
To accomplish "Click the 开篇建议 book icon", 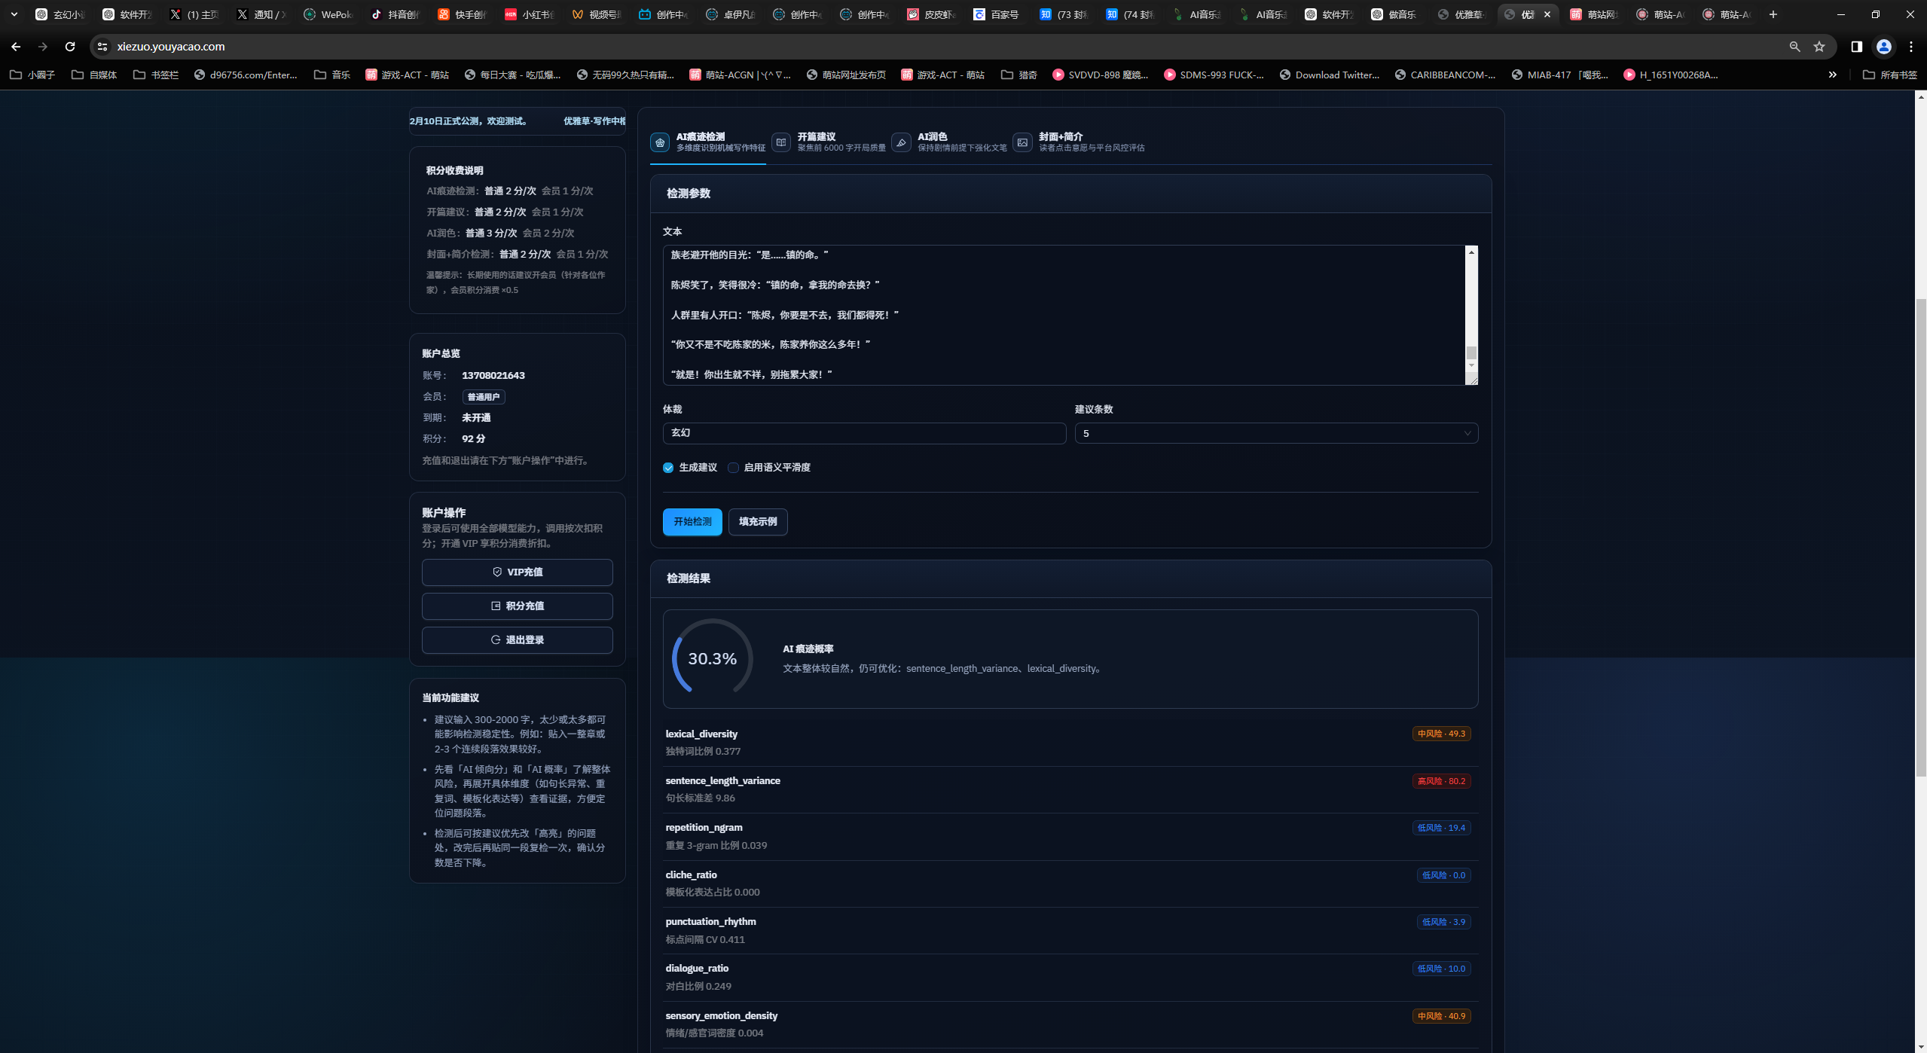I will 781,142.
